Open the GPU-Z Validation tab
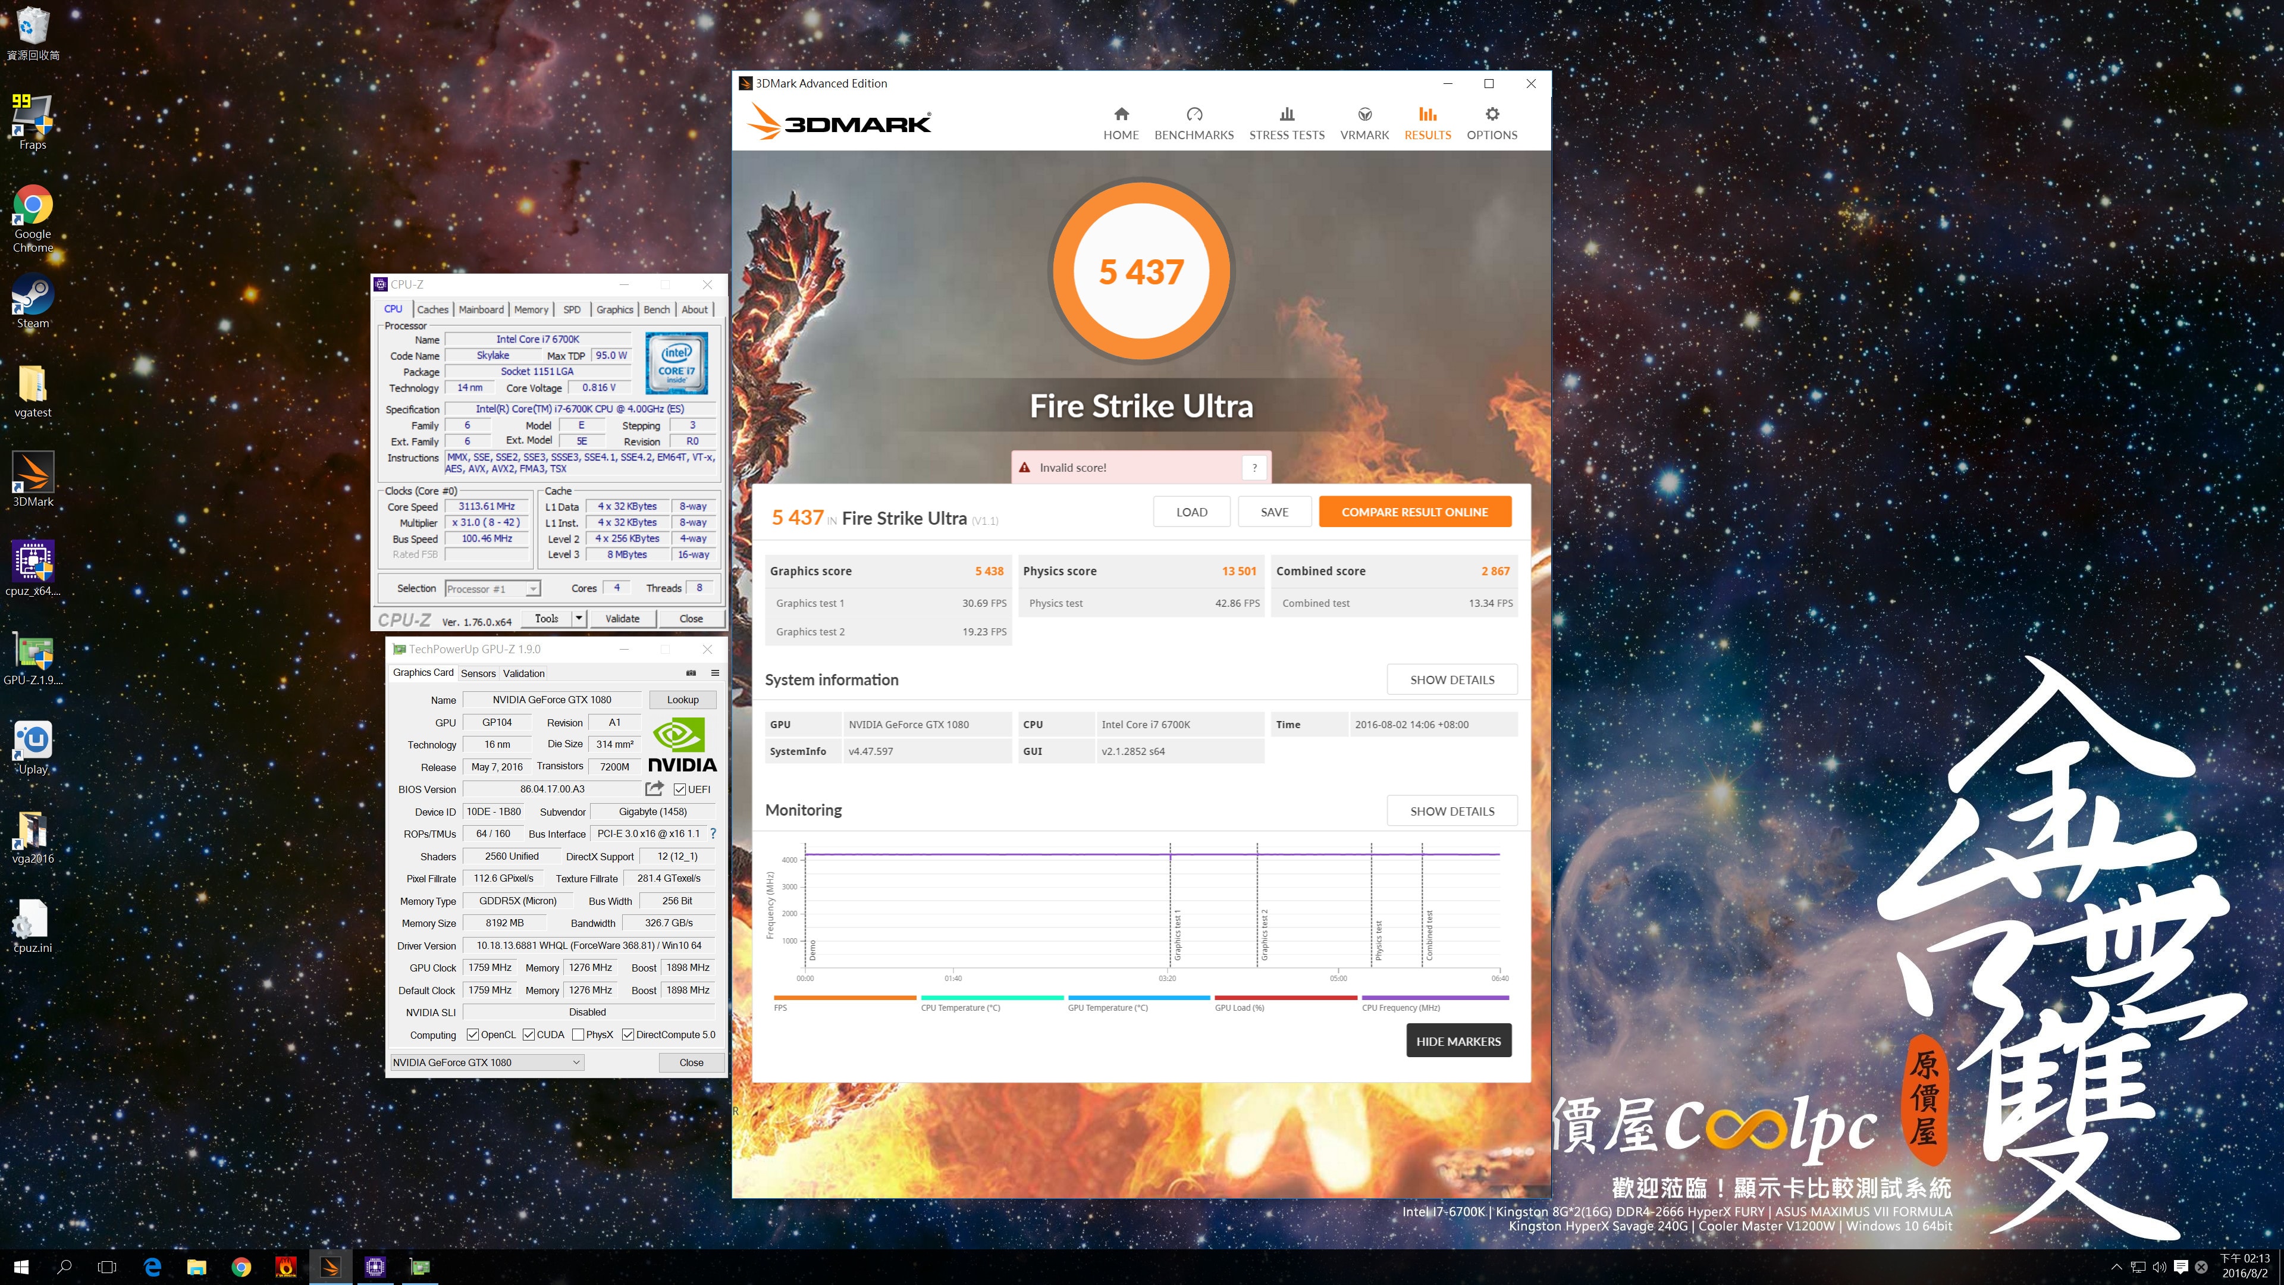Screen dimensions: 2284x1285 point(524,673)
